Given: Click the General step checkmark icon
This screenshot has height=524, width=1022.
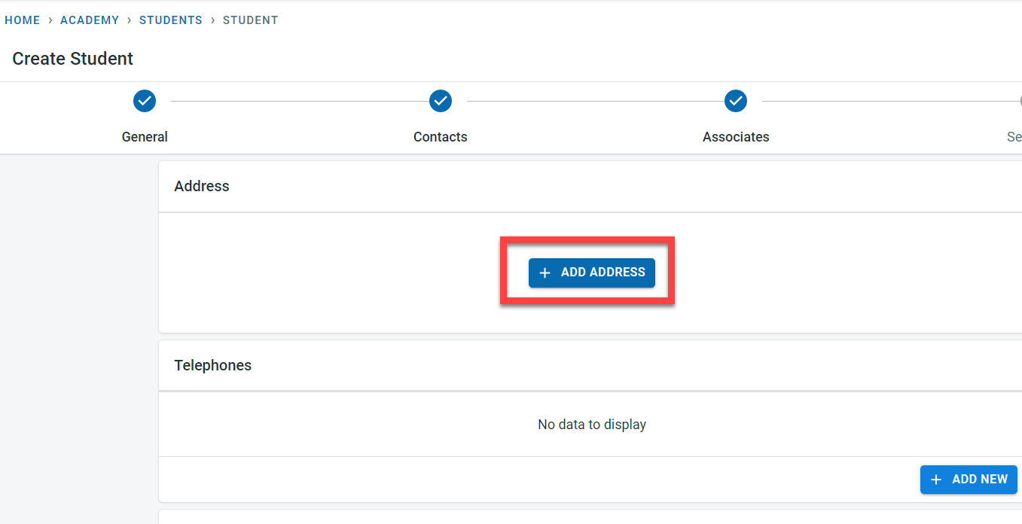Looking at the screenshot, I should point(145,100).
